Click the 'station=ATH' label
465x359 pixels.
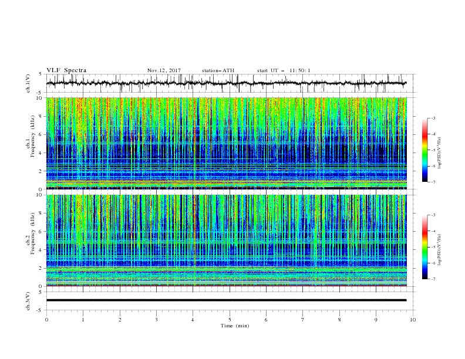(218, 70)
